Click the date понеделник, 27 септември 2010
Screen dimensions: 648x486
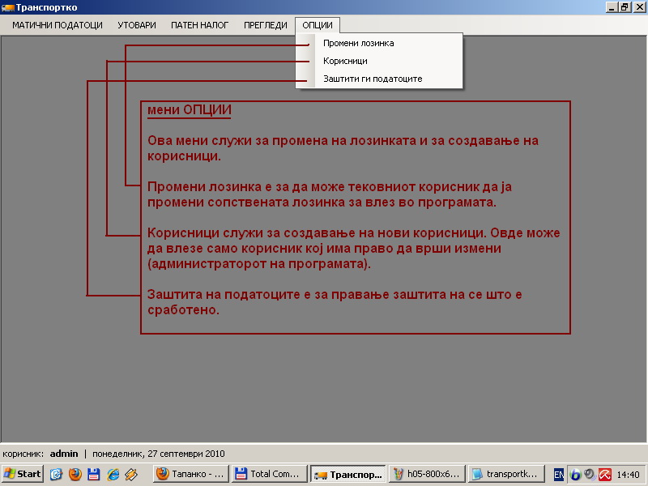coord(158,454)
